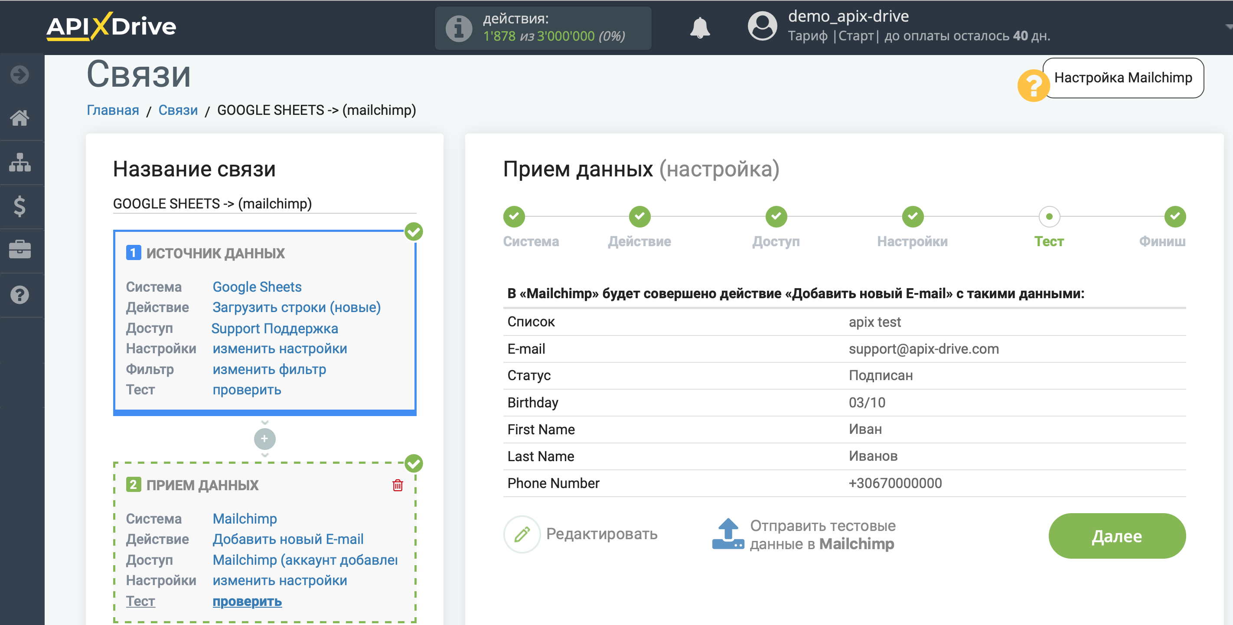Select the Действие step tab

point(639,241)
